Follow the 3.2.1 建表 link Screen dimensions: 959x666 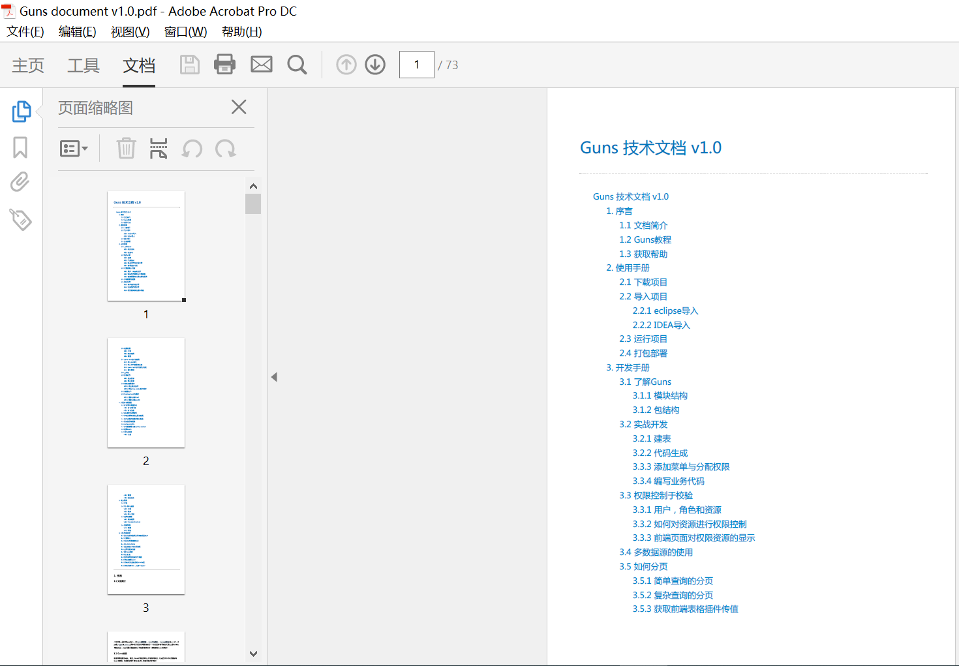pos(652,438)
